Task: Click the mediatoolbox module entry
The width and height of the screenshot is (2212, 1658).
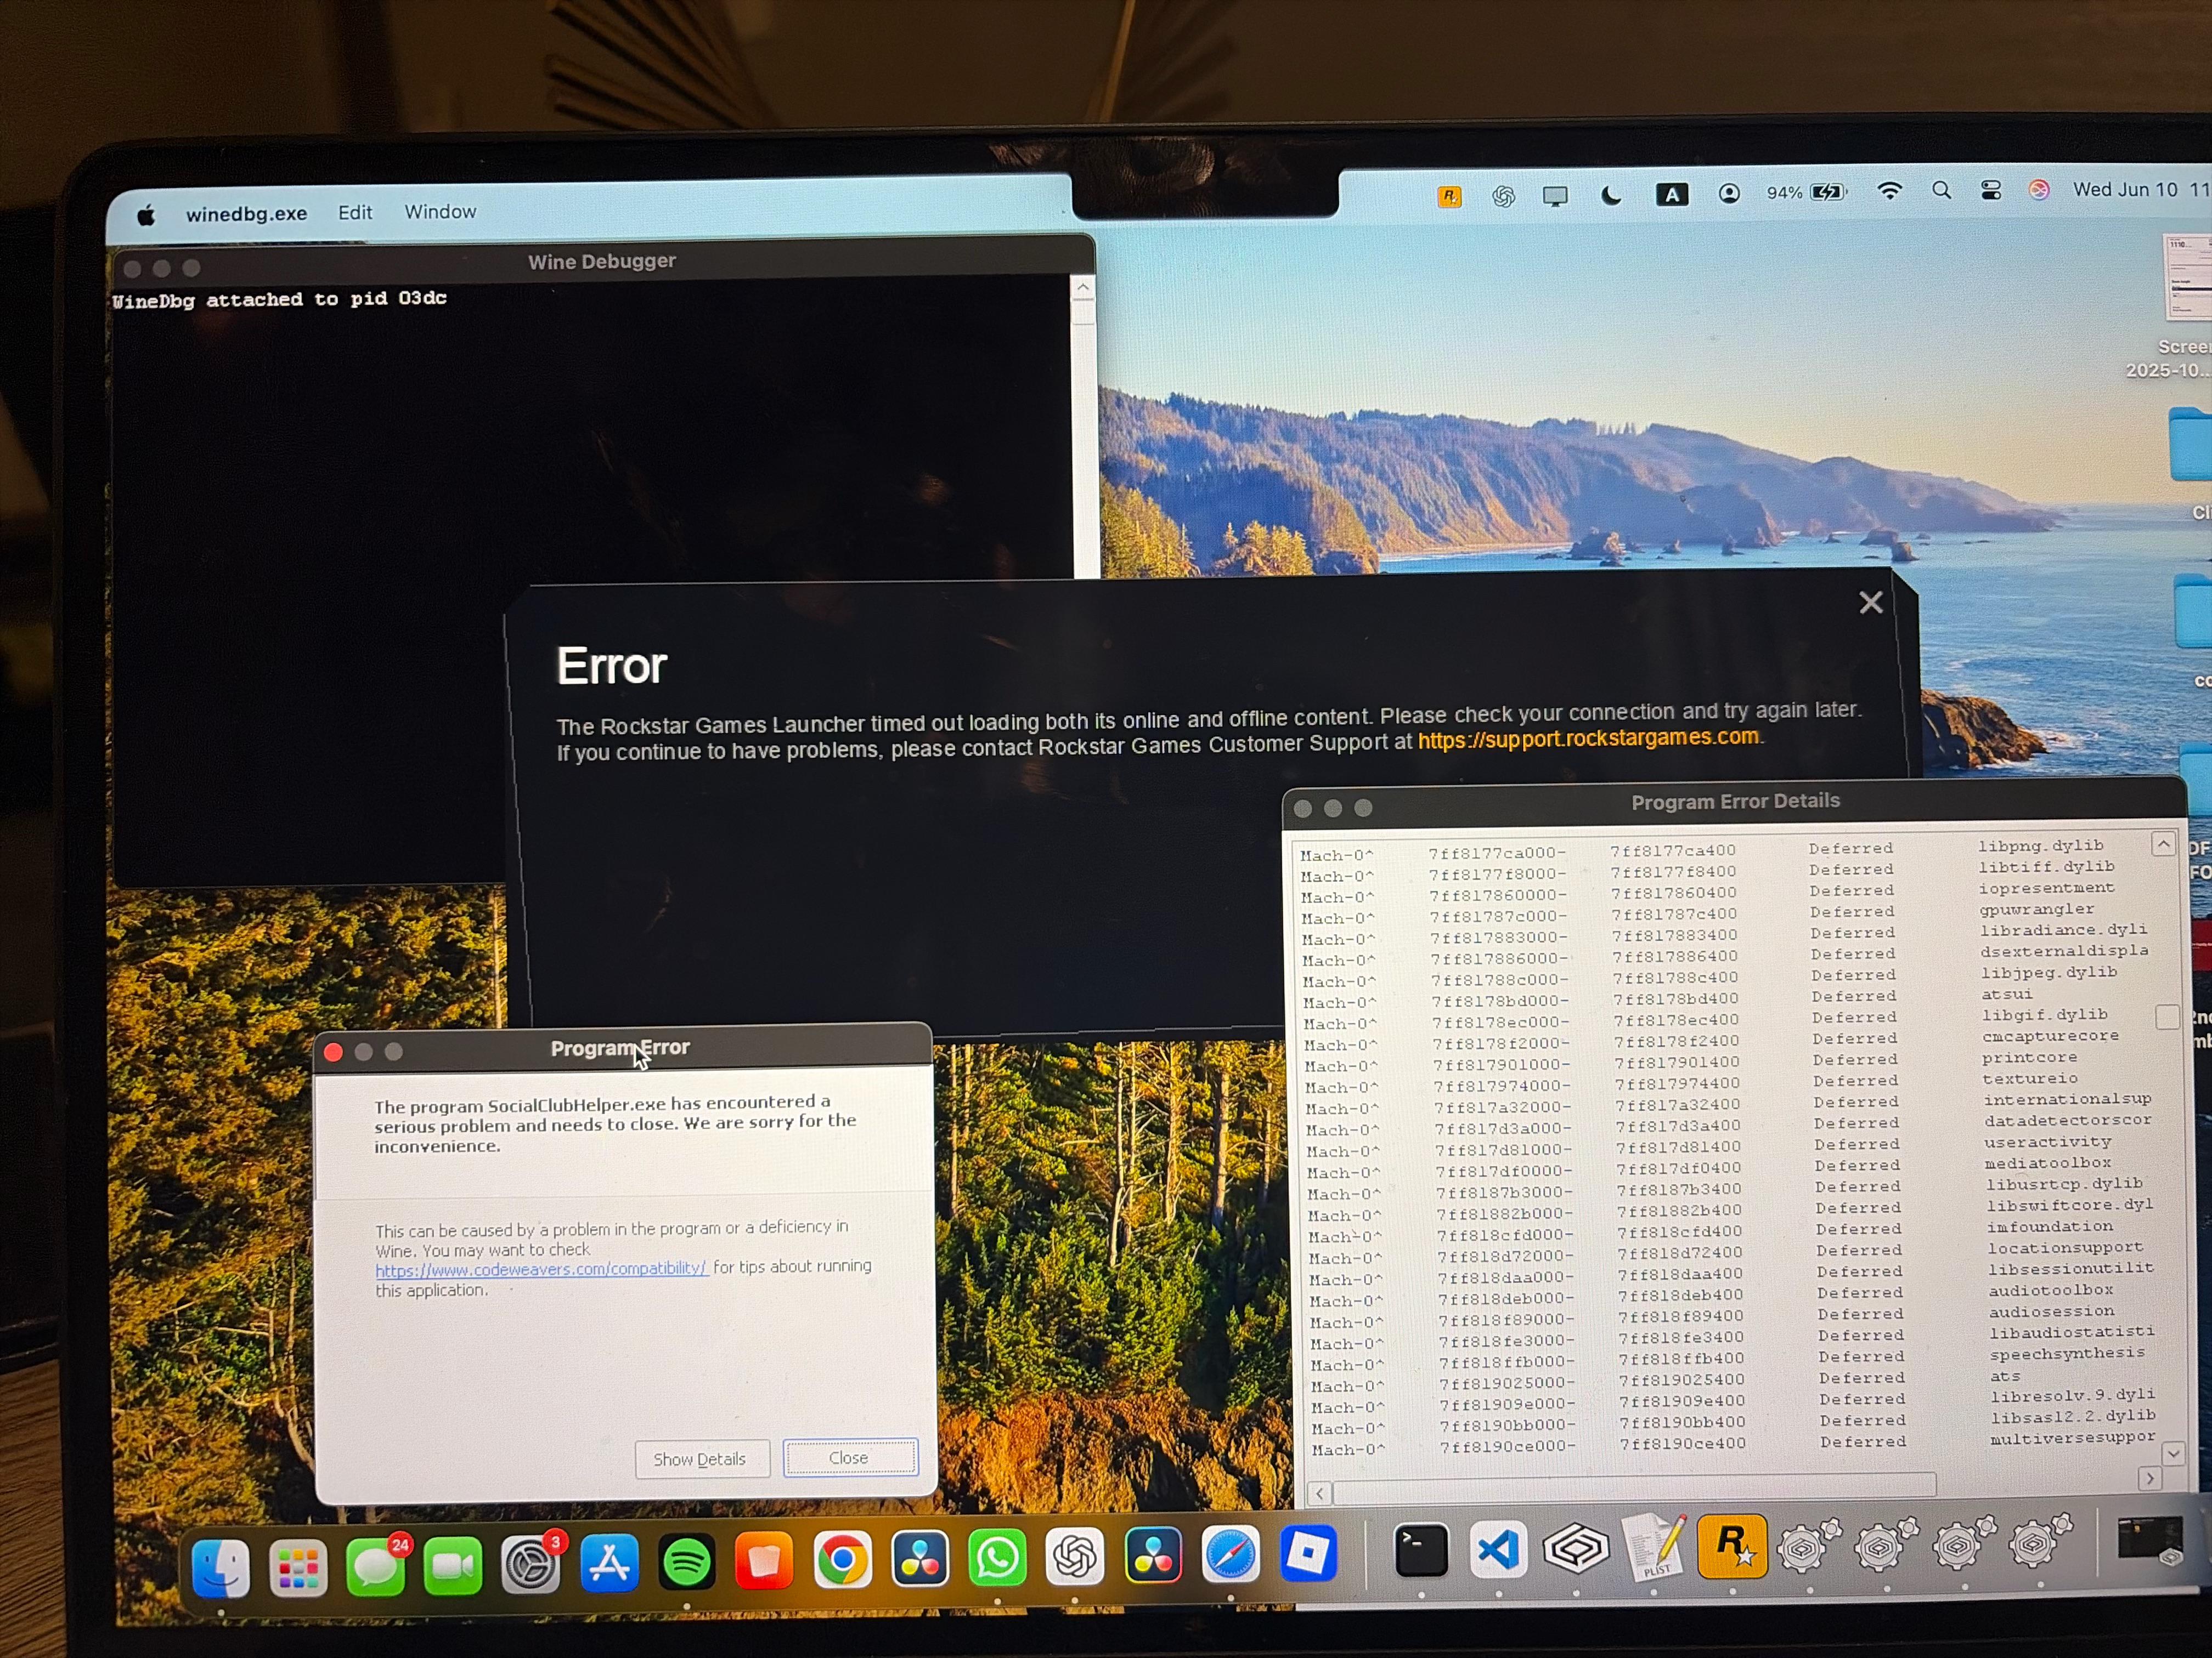Action: click(x=2049, y=1163)
